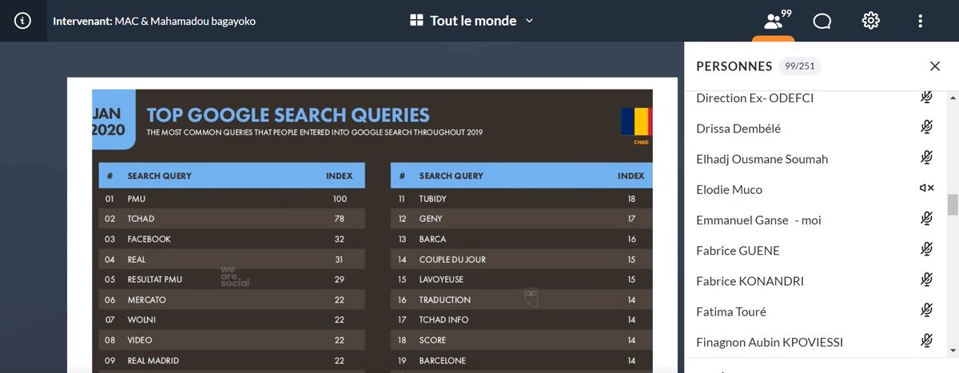Click the TUBIDY row in the slide
This screenshot has height=373, width=959.
tap(522, 197)
